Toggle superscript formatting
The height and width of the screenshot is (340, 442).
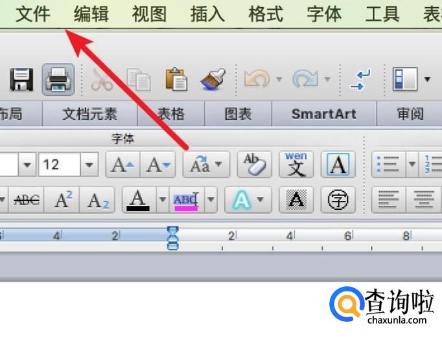tap(62, 199)
